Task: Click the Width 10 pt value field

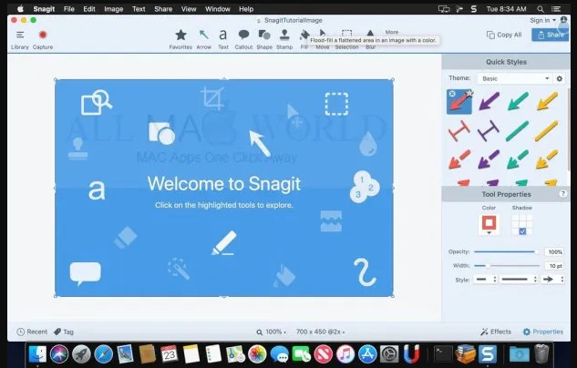Action: [x=554, y=266]
